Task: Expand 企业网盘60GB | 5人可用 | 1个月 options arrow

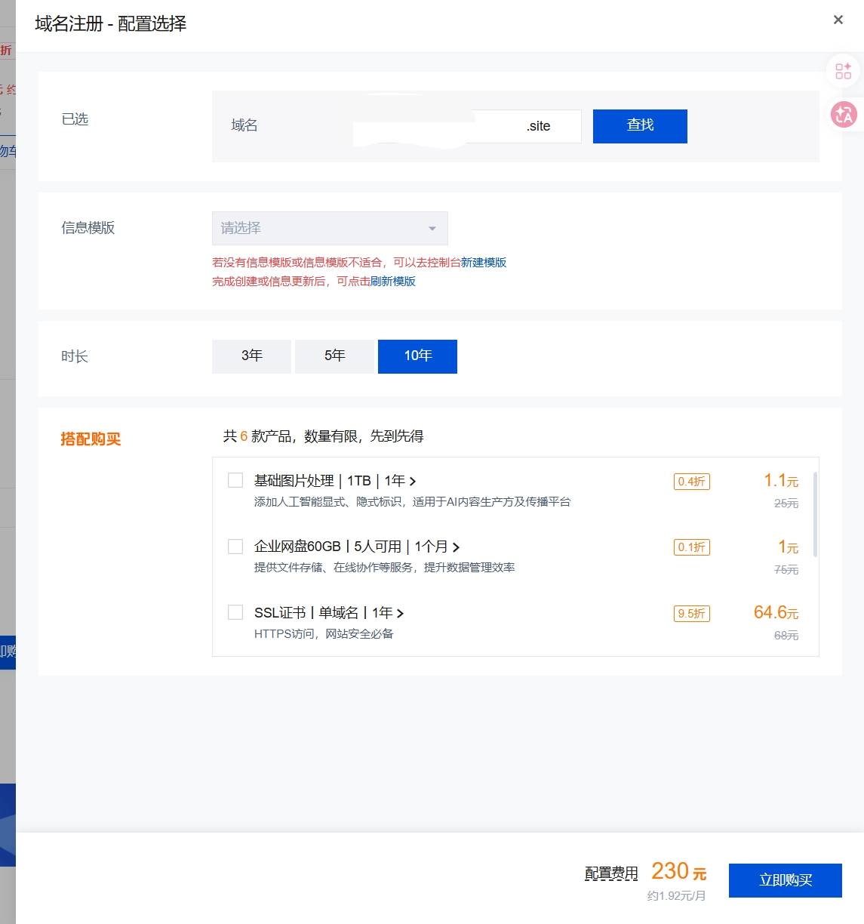Action: coord(456,547)
